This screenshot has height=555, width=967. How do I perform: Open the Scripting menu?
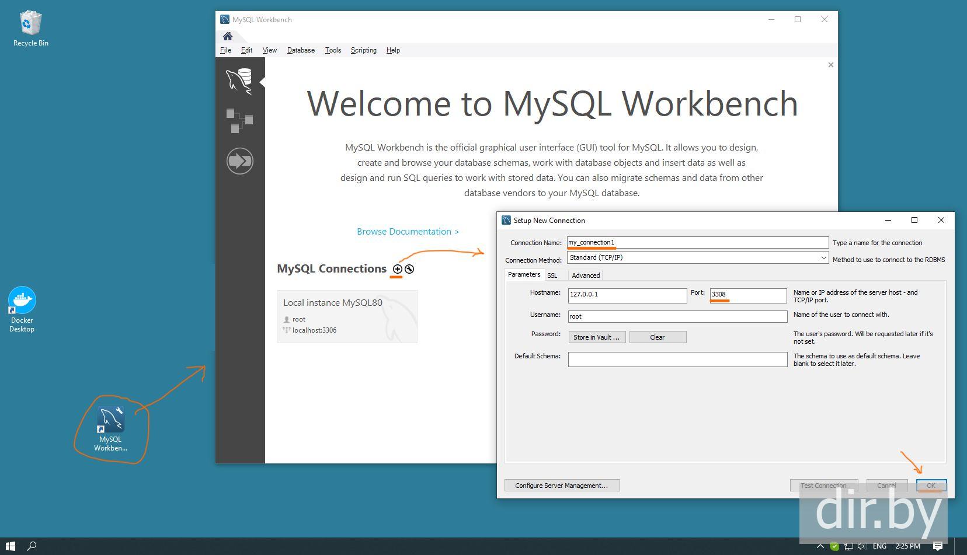(363, 50)
